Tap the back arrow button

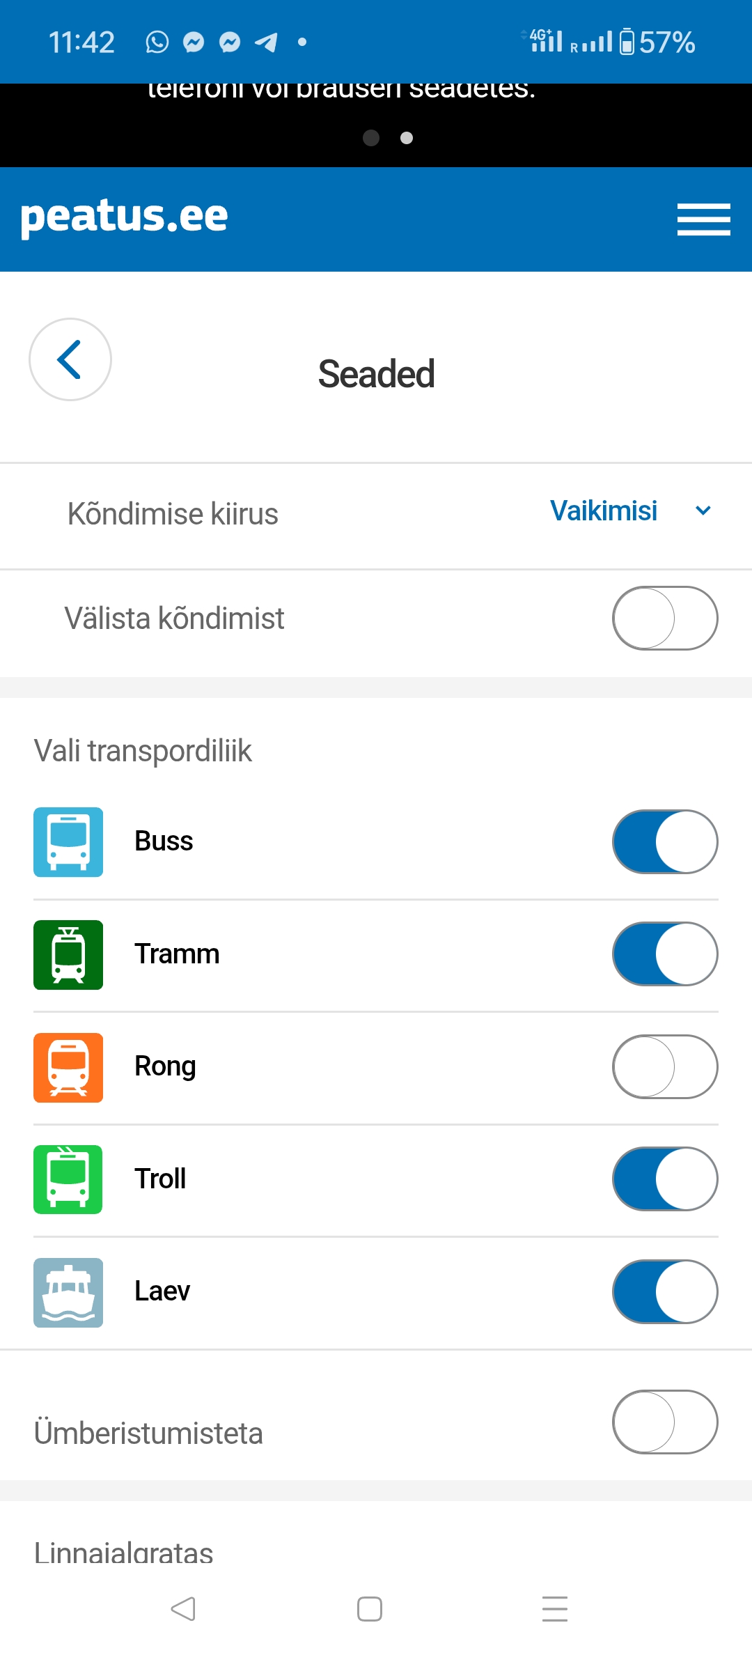[70, 359]
